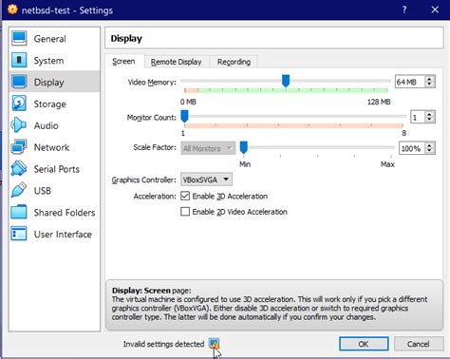450x359 pixels.
Task: Open the General settings icon
Action: point(19,38)
